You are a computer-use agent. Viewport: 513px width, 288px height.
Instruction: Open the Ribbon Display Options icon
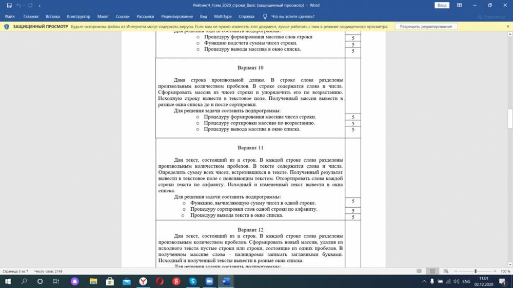459,5
